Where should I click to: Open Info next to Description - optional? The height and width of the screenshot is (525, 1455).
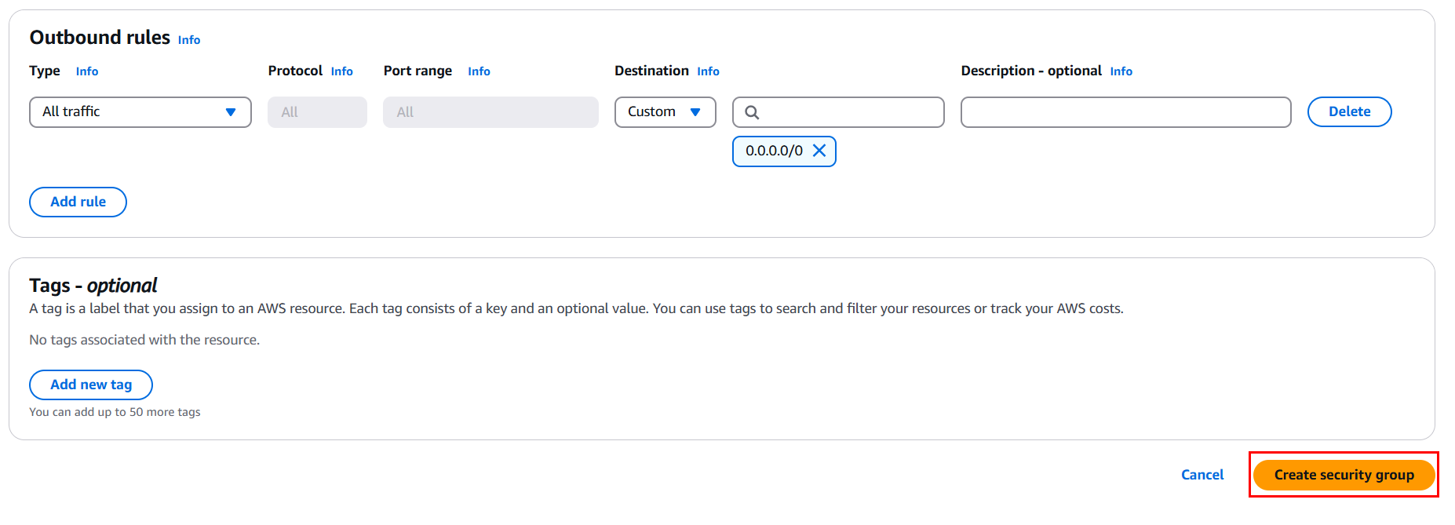point(1121,71)
